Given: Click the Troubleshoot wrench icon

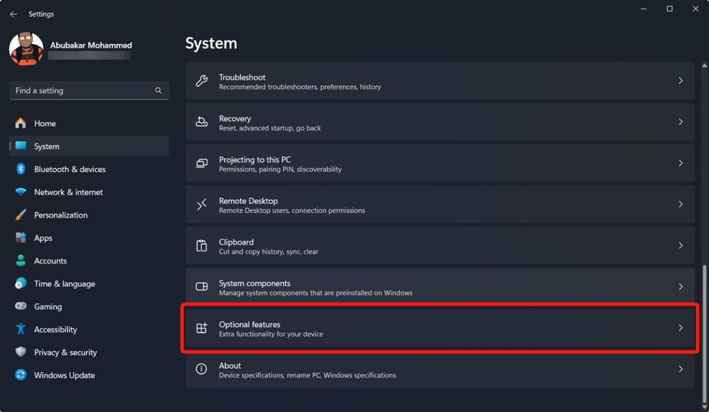Looking at the screenshot, I should 203,81.
